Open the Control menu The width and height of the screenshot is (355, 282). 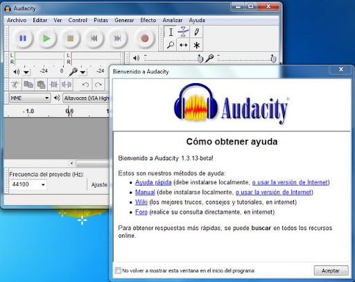click(x=78, y=20)
